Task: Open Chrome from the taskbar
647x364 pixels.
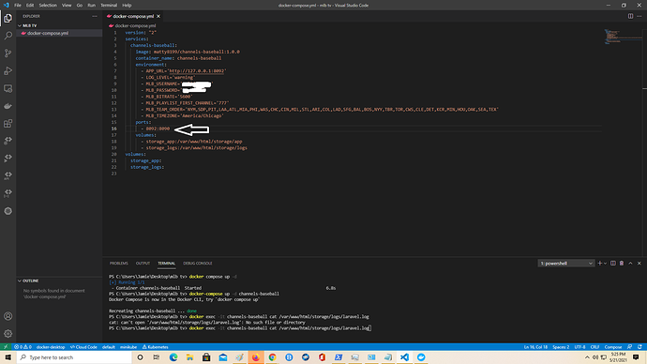Action: coord(272,357)
